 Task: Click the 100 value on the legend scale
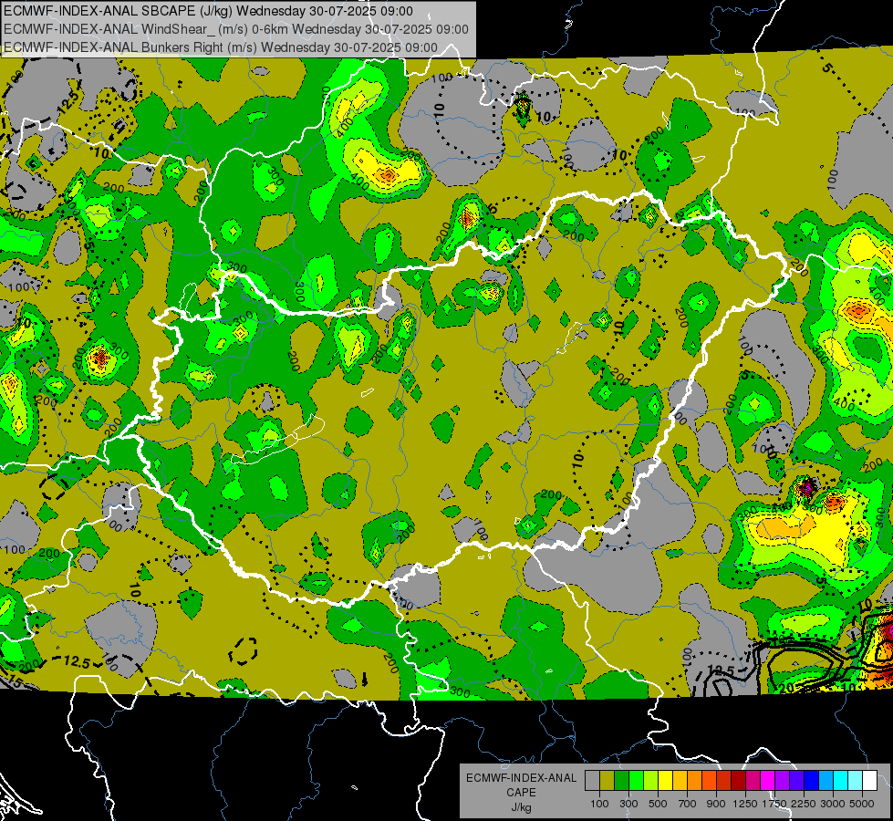599,804
